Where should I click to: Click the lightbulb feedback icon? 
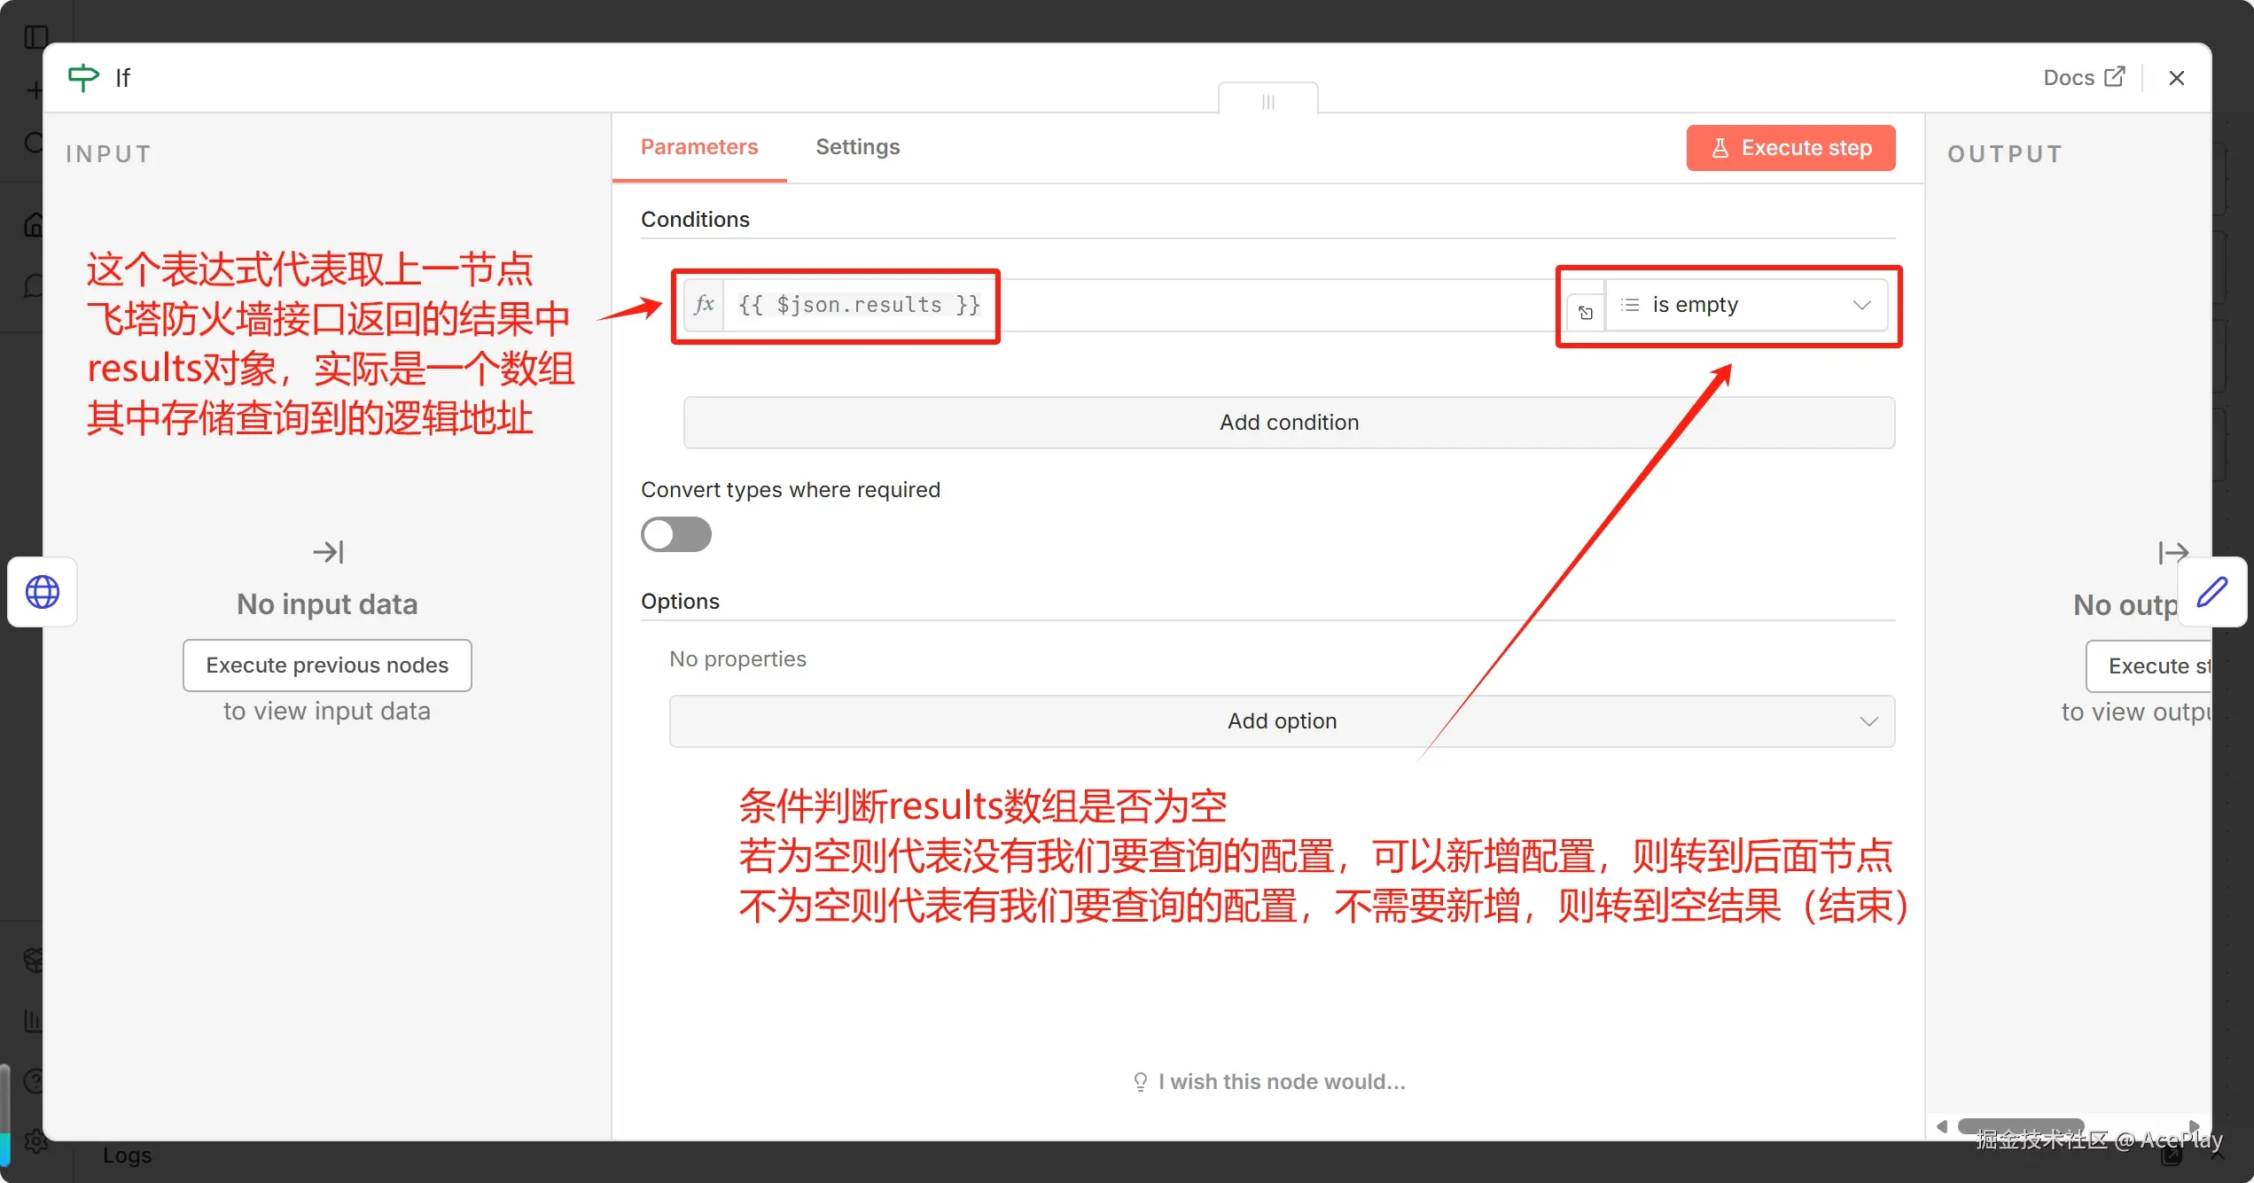(1140, 1082)
